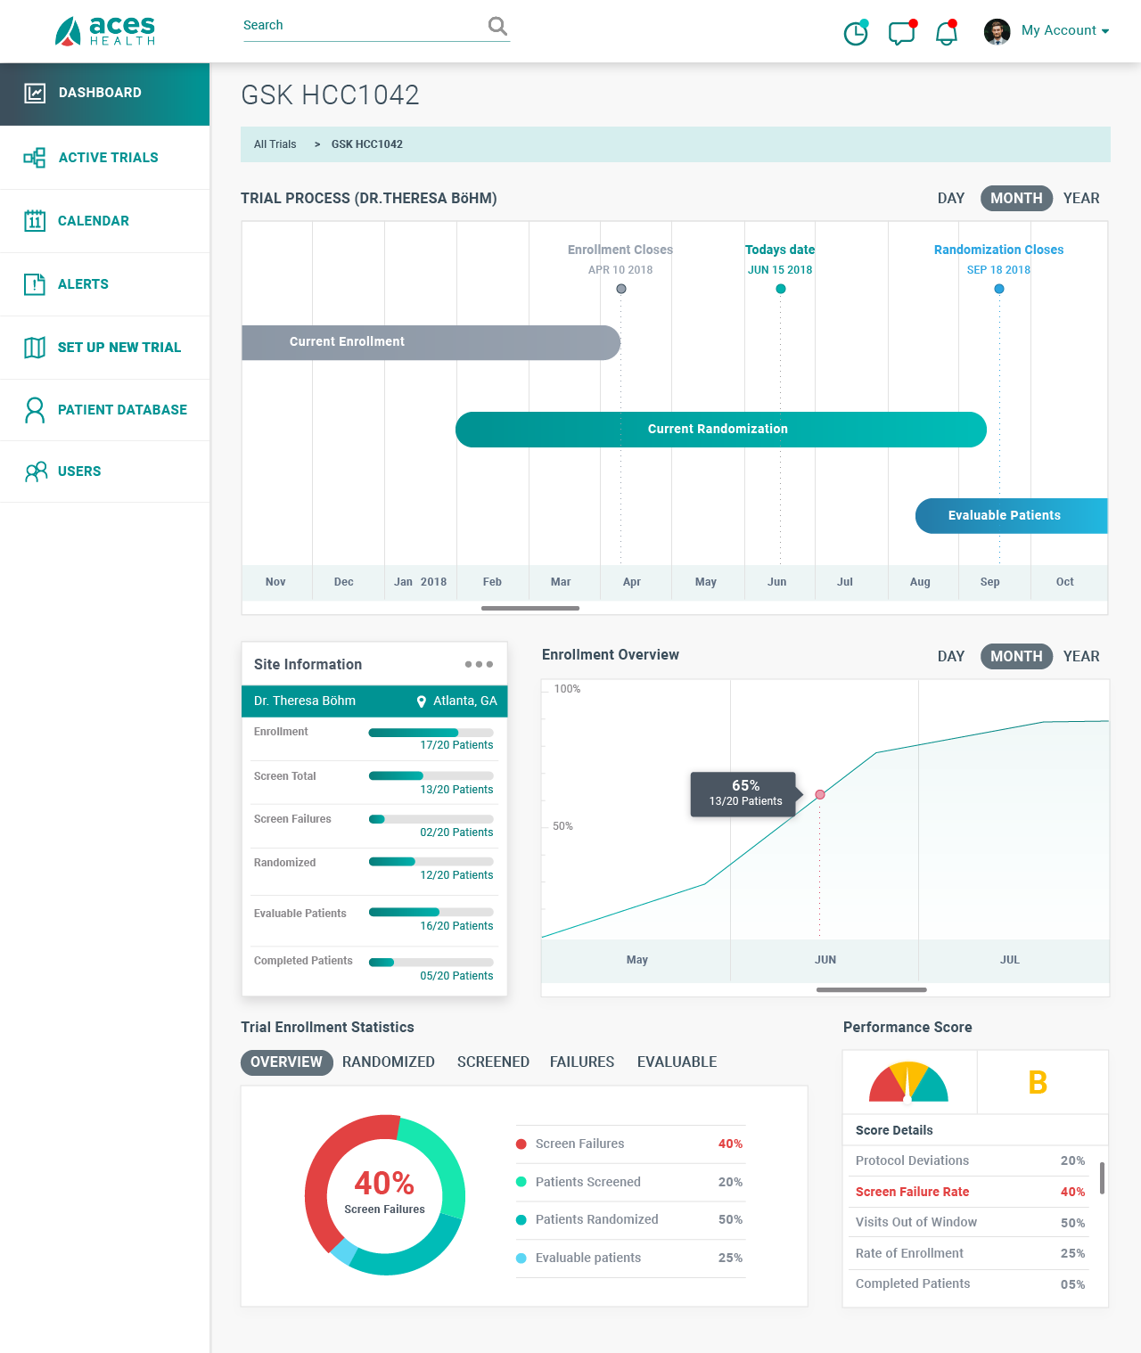Open Set Up New Trial menu item
Viewport: 1141px width, 1353px height.
[119, 348]
